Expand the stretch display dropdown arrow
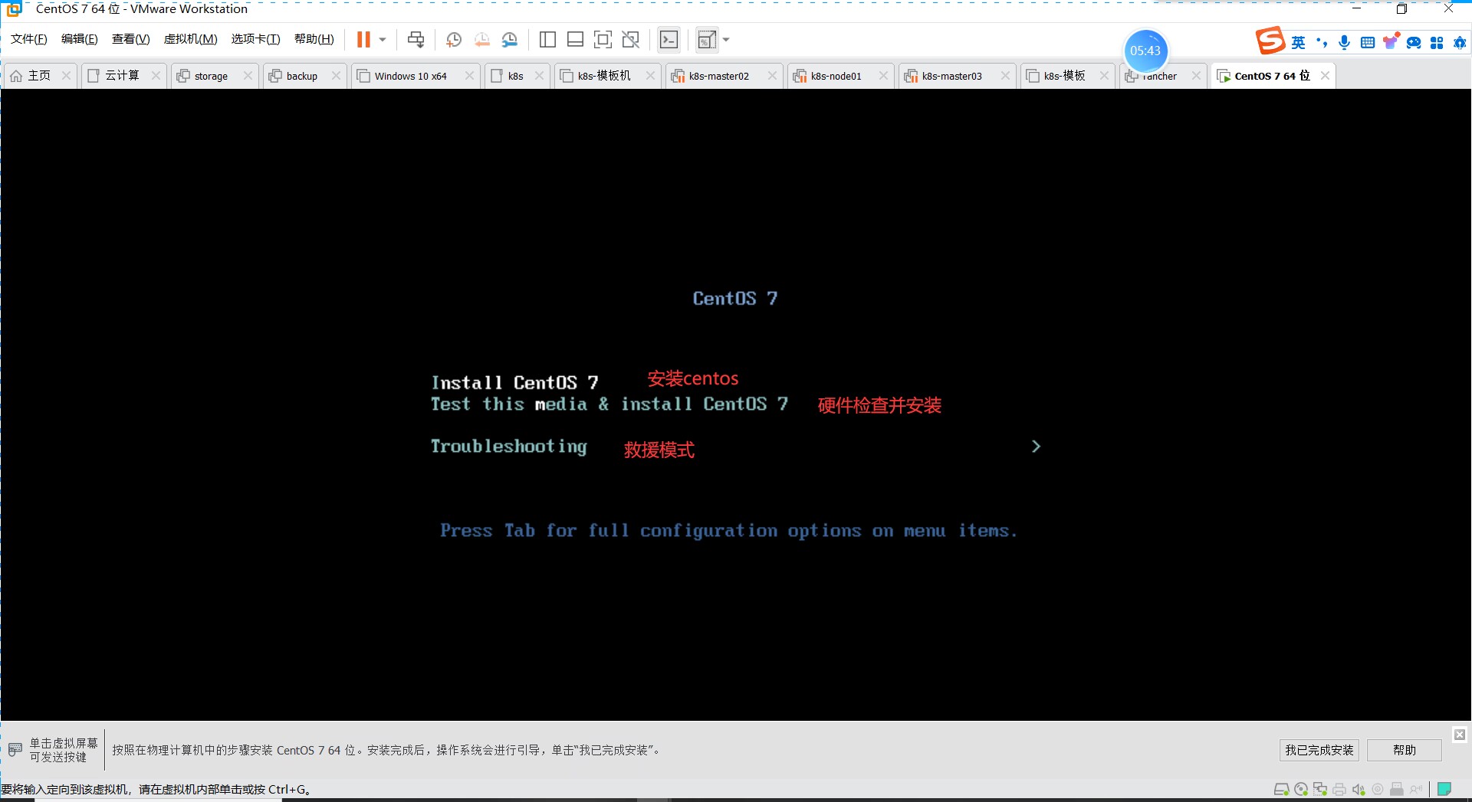The height and width of the screenshot is (802, 1472). 726,40
